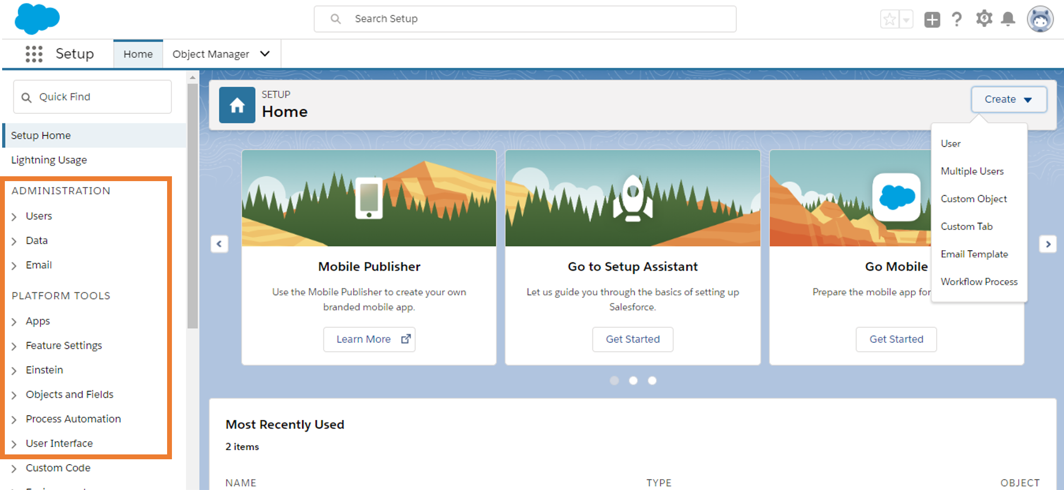Expand the Apps section chevron
Screen dimensions: 1064x490
pyautogui.click(x=14, y=322)
